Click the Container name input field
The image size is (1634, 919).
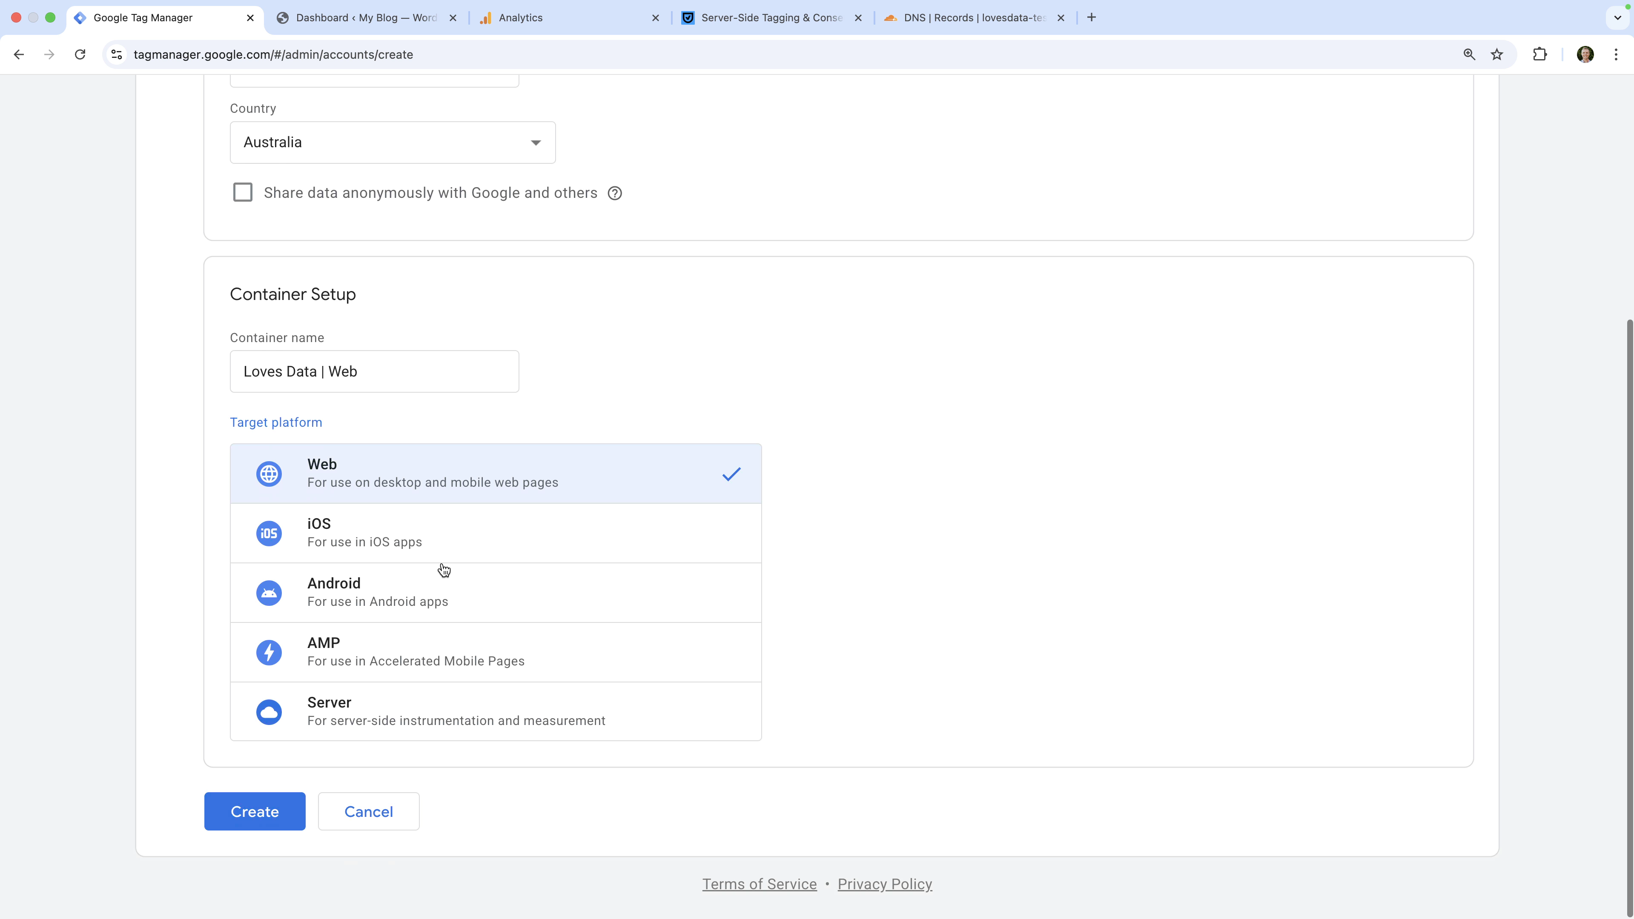pos(374,371)
